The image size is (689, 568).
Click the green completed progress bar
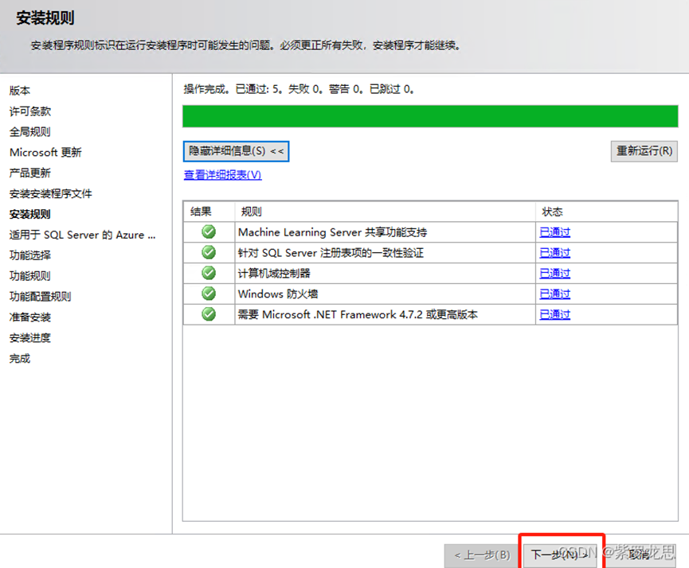pos(430,116)
